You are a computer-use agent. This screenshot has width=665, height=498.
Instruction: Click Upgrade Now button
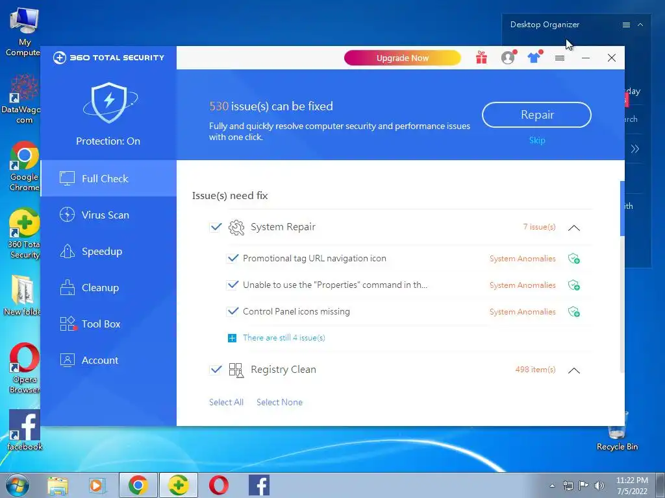(x=403, y=58)
